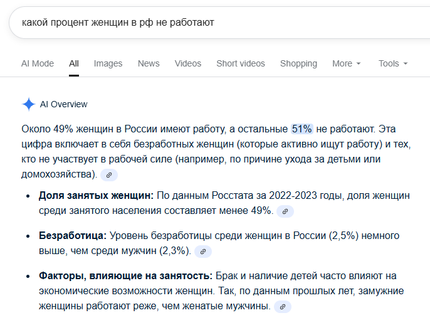Expand the More search filters dropdown
The height and width of the screenshot is (335, 430).
click(x=346, y=63)
